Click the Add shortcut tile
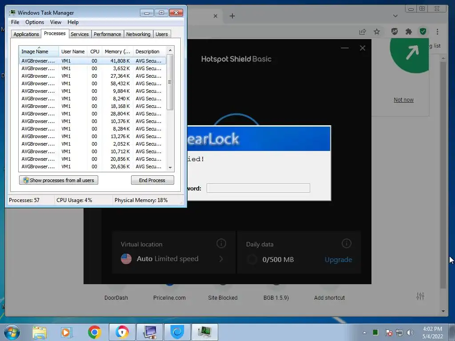The height and width of the screenshot is (341, 455). [329, 297]
